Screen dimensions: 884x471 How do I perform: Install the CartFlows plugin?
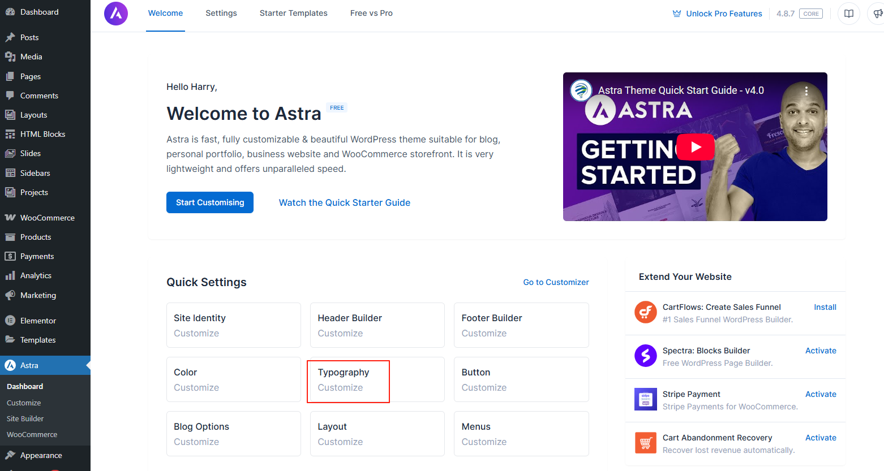[825, 307]
